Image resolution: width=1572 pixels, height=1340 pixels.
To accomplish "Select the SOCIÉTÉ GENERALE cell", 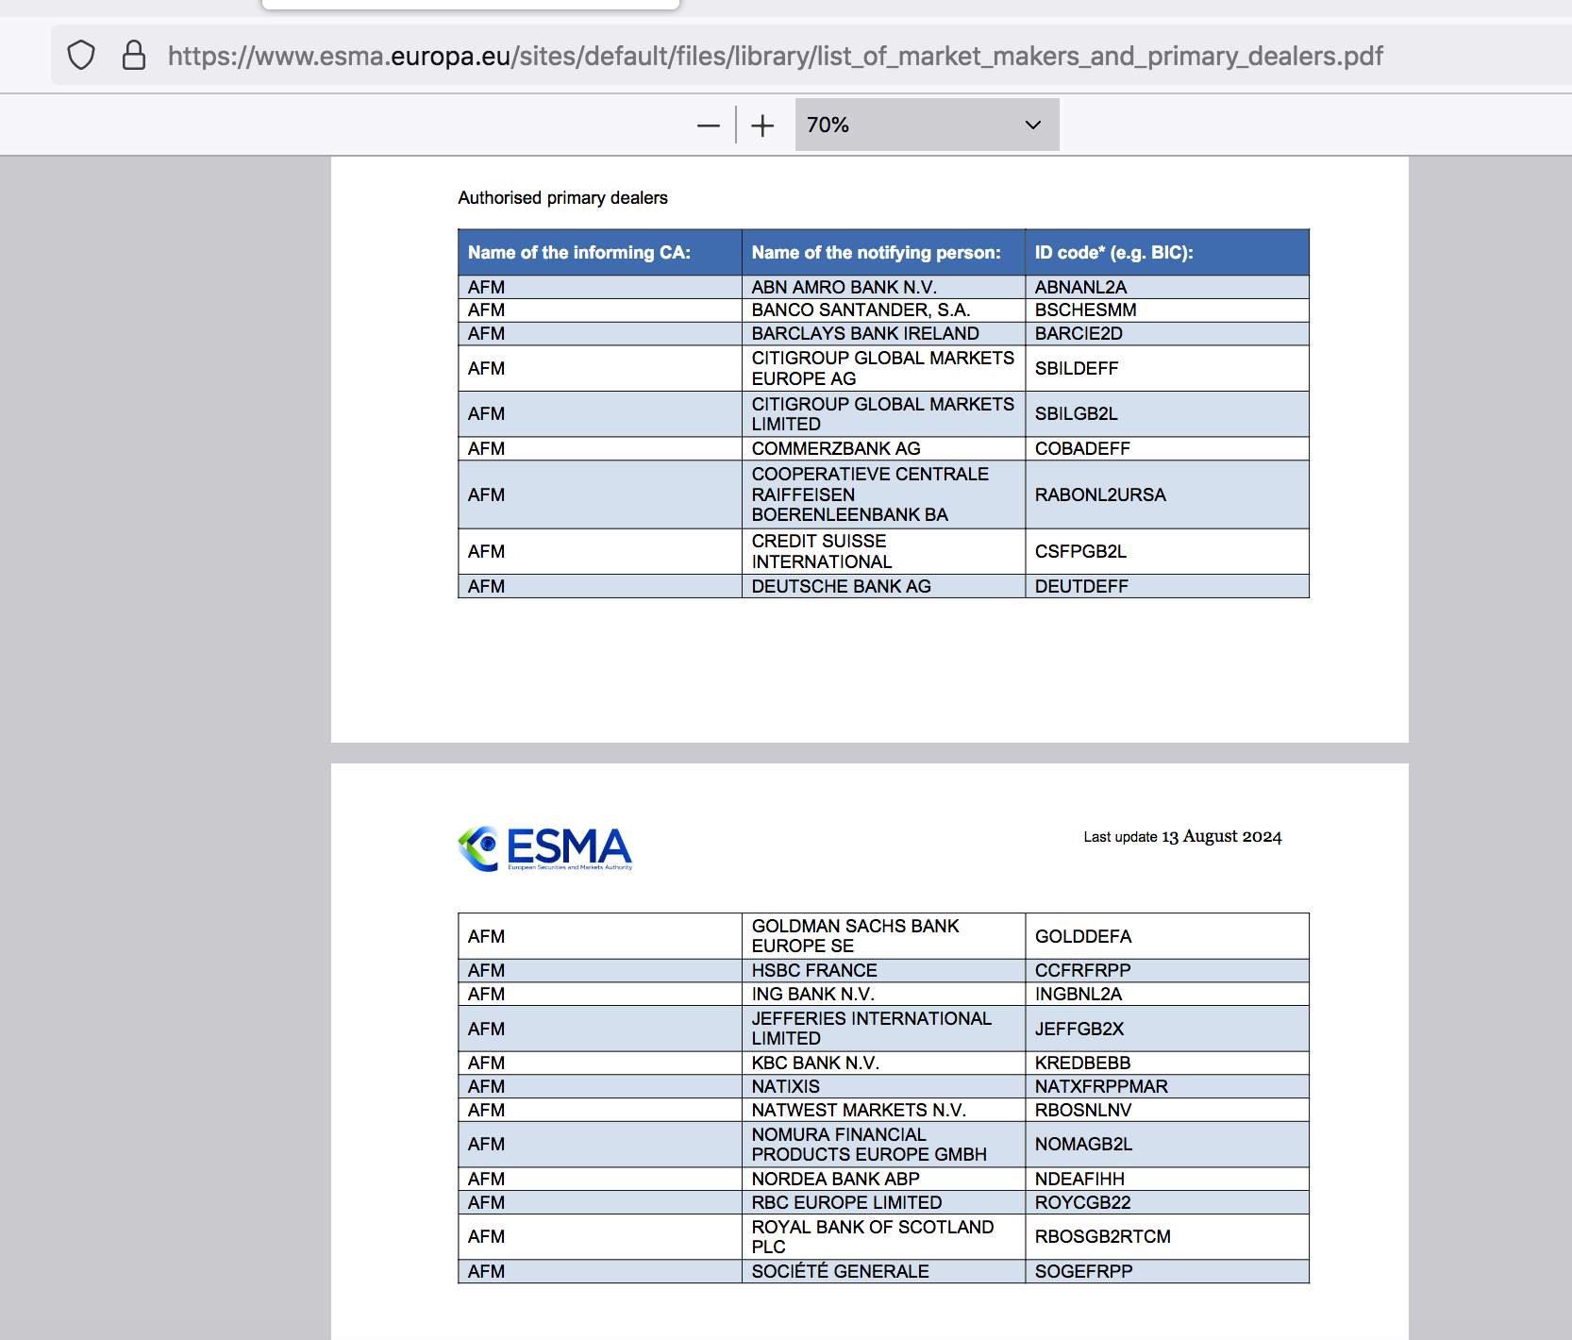I will [883, 1271].
